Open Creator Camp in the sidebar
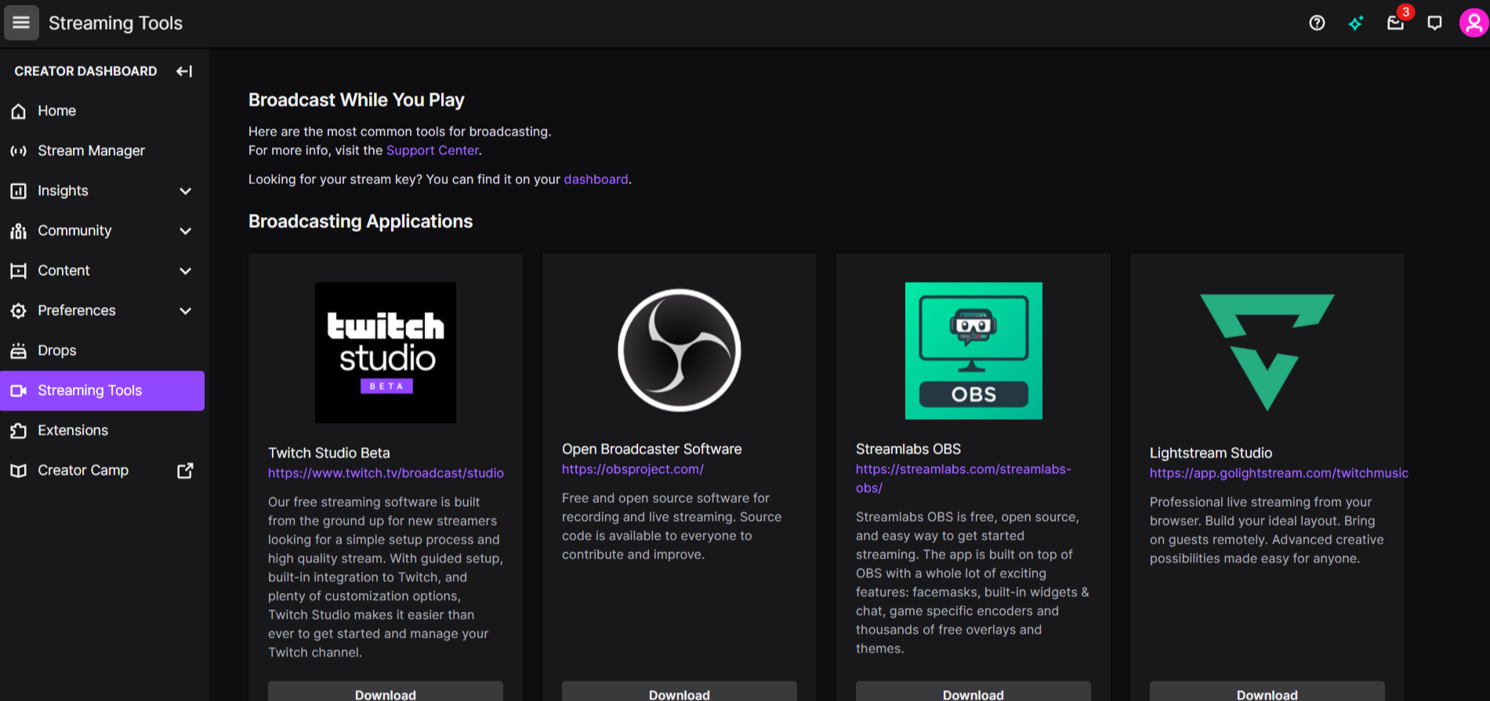 103,471
